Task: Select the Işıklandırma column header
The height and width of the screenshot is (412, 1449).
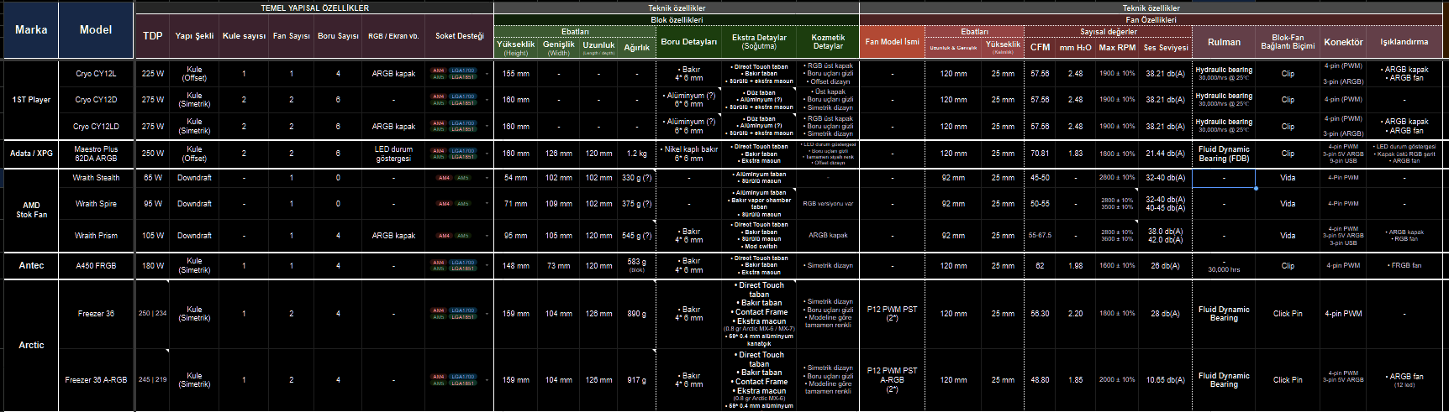Action: coord(1404,42)
